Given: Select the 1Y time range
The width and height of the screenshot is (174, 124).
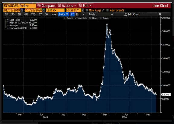Looking at the screenshot, I should pyautogui.click(x=40, y=14).
